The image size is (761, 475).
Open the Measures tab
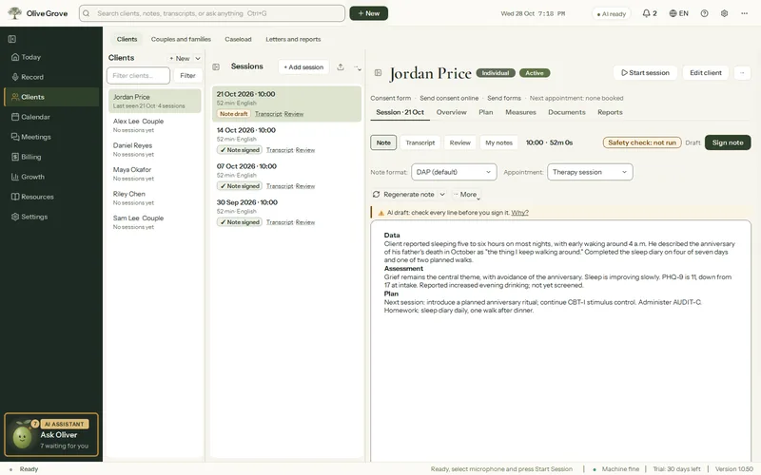coord(520,112)
